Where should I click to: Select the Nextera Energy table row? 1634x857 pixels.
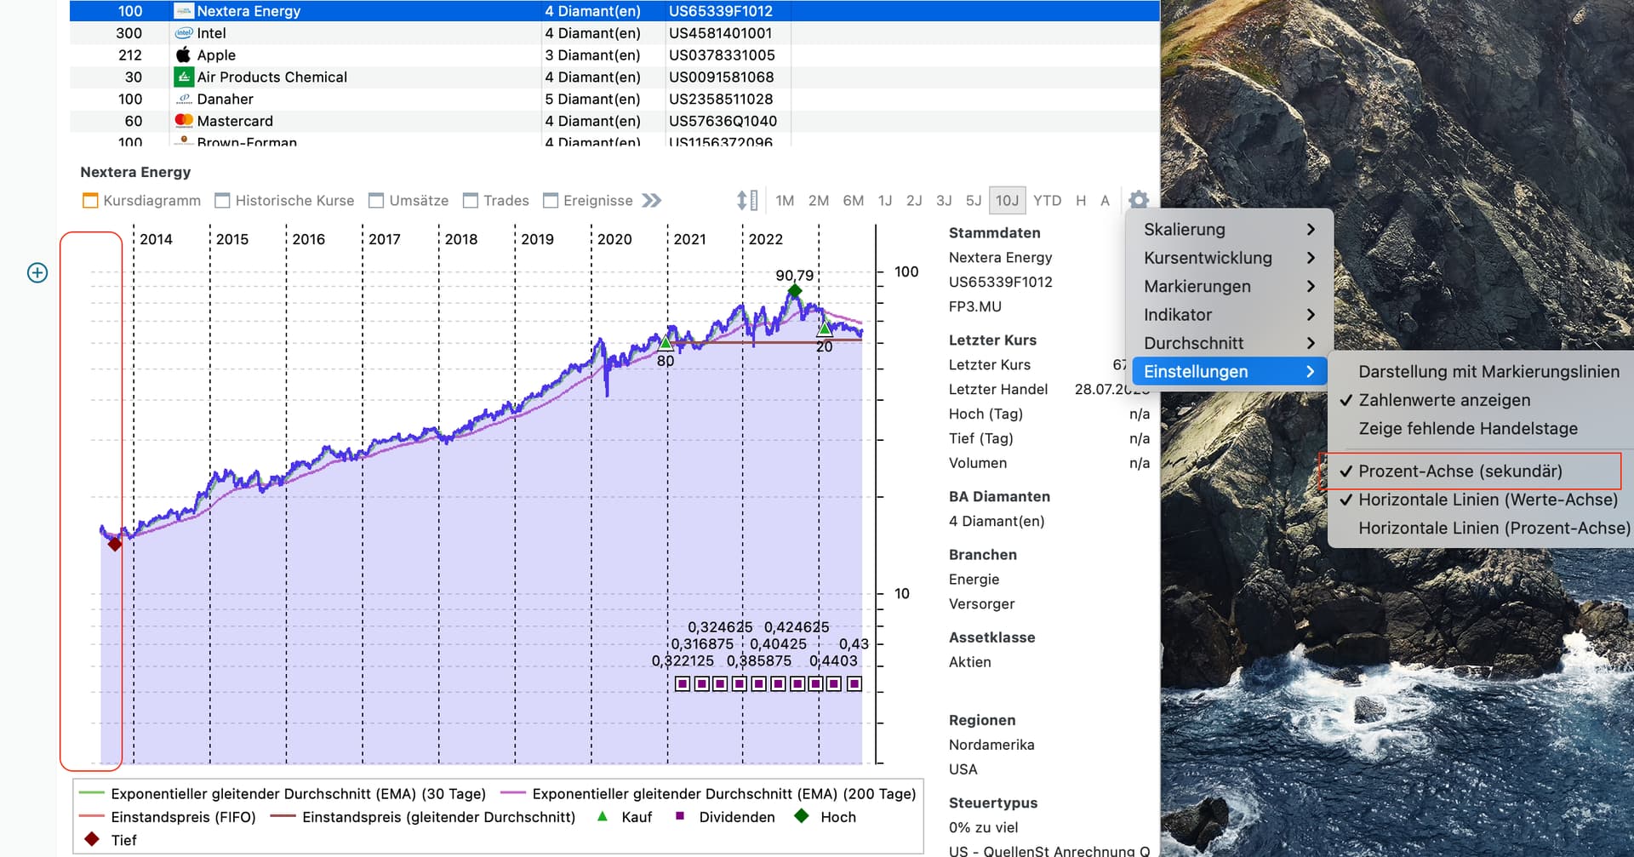click(x=614, y=11)
